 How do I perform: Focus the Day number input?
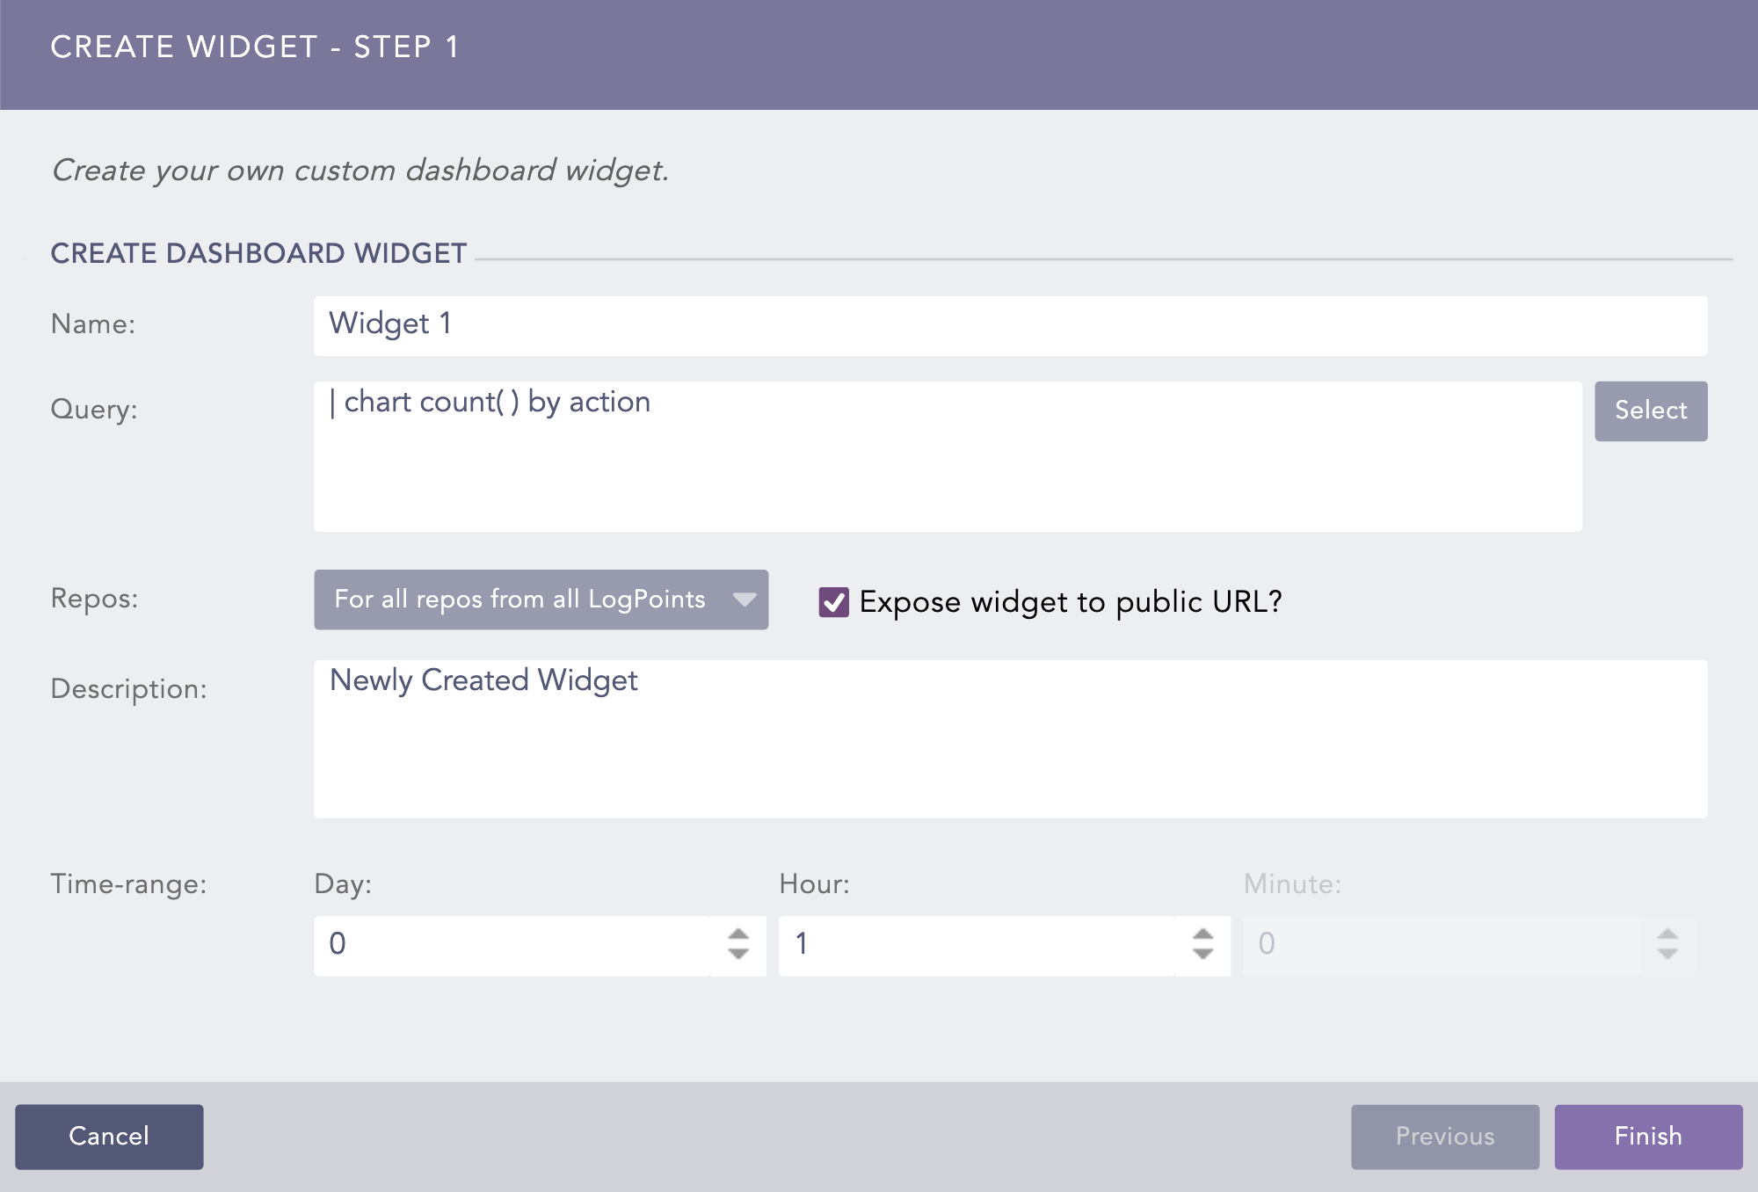tap(512, 945)
